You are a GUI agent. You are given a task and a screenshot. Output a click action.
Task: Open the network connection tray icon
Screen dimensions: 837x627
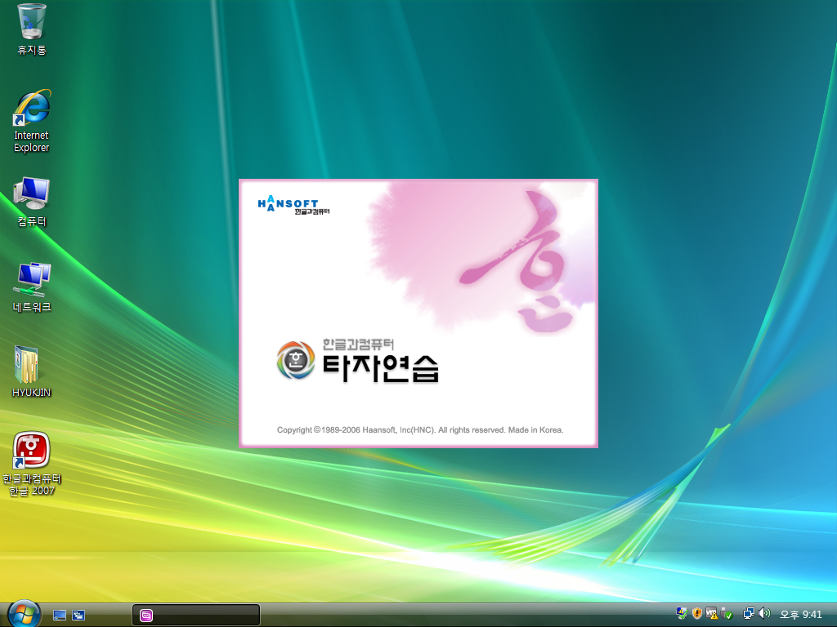[749, 614]
